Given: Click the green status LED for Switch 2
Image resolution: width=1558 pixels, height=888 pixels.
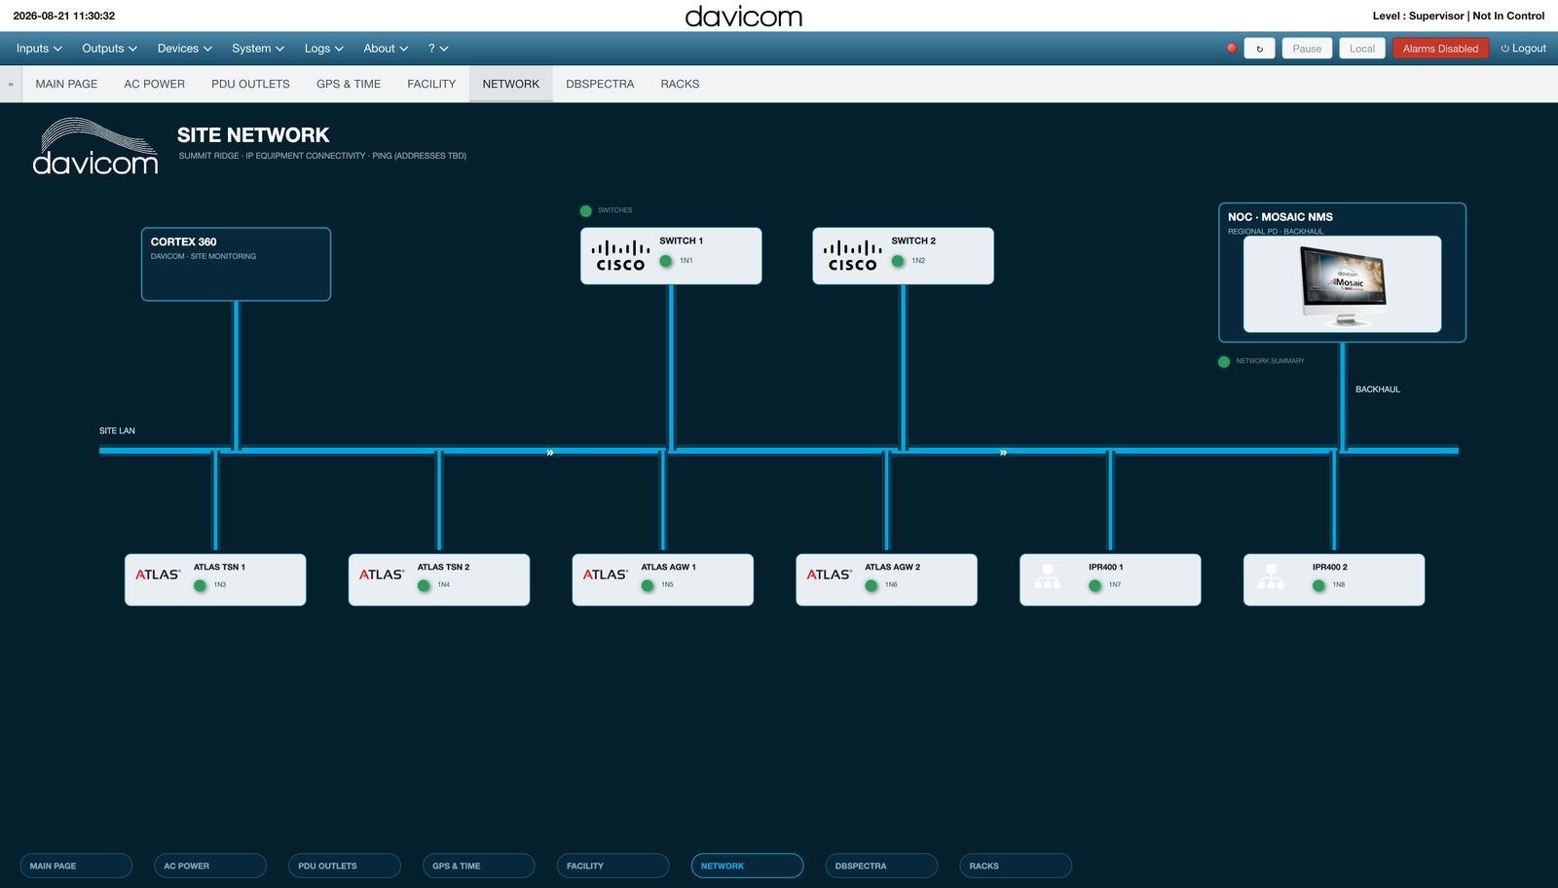Looking at the screenshot, I should (x=898, y=261).
